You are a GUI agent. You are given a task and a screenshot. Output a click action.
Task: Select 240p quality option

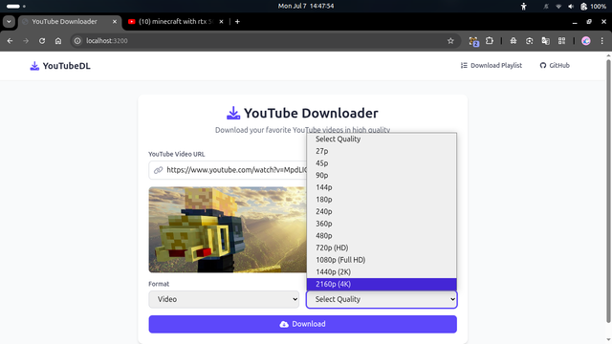point(382,211)
